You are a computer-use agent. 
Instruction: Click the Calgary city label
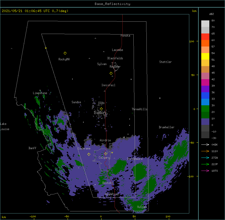click(x=104, y=158)
